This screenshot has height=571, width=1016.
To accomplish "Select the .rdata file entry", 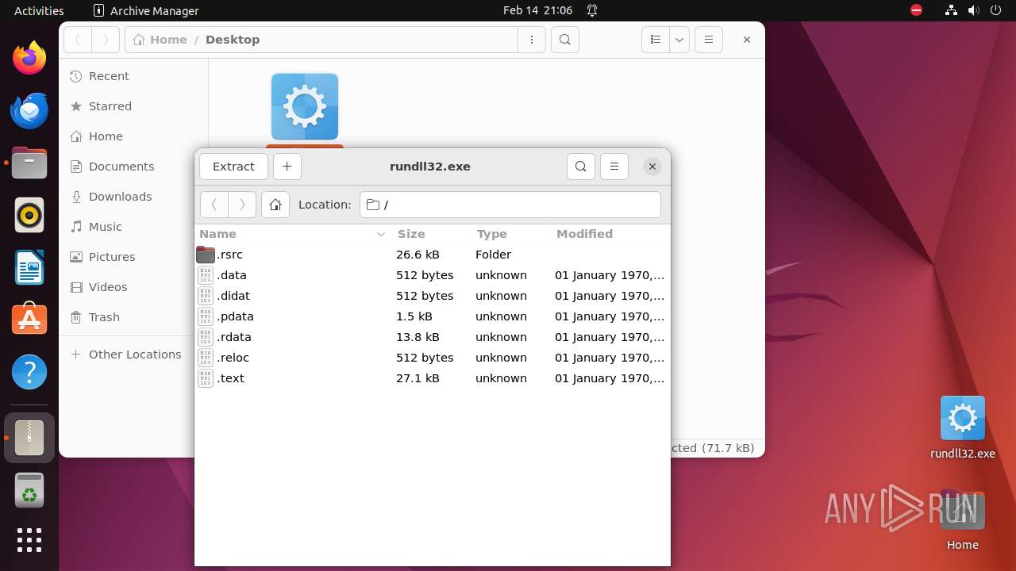I will pyautogui.click(x=433, y=337).
